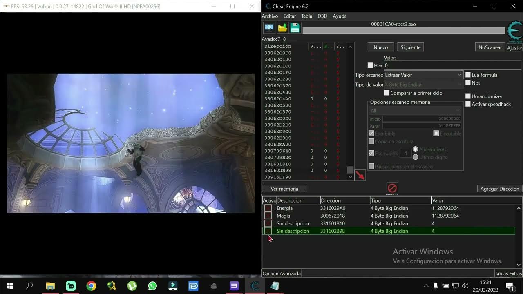Open WhatsApp from taskbar
This screenshot has height=294, width=523.
pyautogui.click(x=152, y=286)
